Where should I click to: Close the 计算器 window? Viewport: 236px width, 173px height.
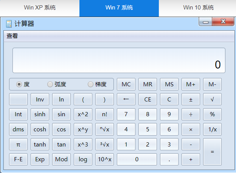pyautogui.click(x=223, y=22)
